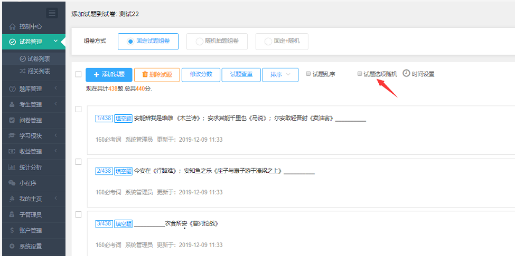Viewport: 515px width, 256px height.
Task: Click the 试题查重 button
Action: (241, 75)
